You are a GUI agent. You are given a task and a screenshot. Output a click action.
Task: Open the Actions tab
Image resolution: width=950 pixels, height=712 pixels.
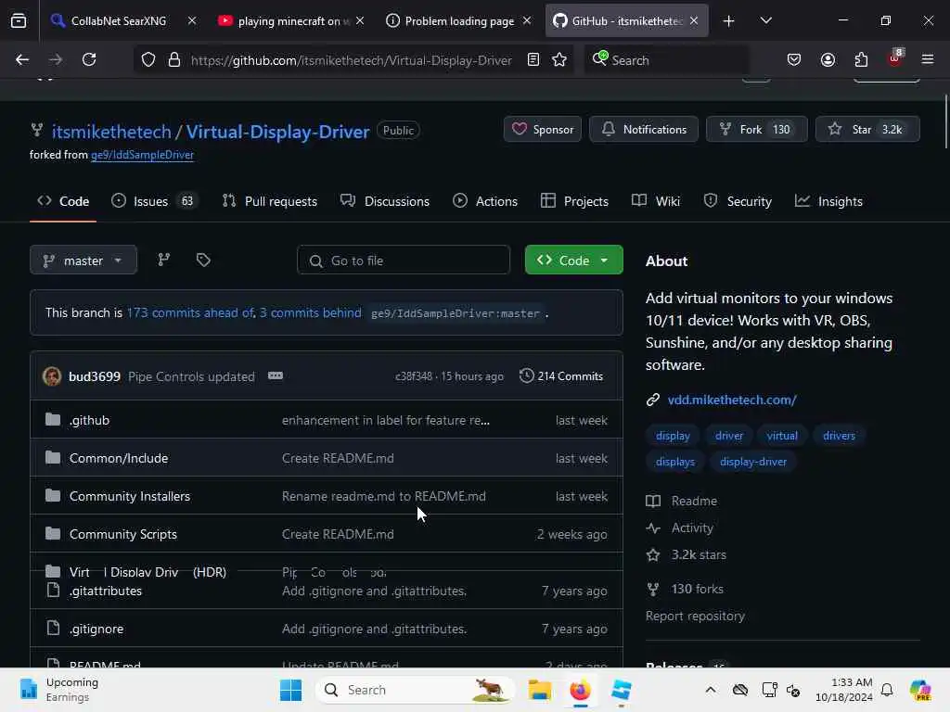(485, 201)
